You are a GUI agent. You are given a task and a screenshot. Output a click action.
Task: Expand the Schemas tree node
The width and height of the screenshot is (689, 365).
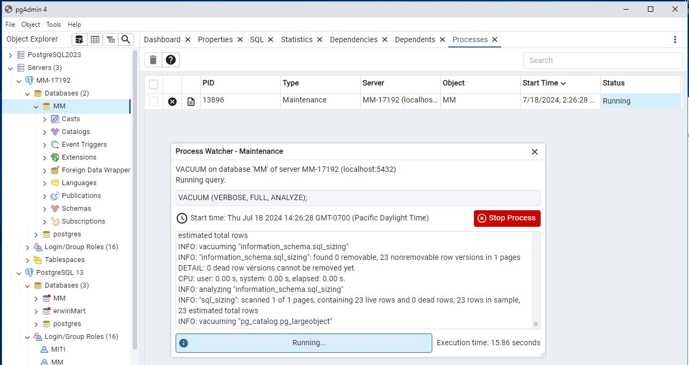click(45, 209)
